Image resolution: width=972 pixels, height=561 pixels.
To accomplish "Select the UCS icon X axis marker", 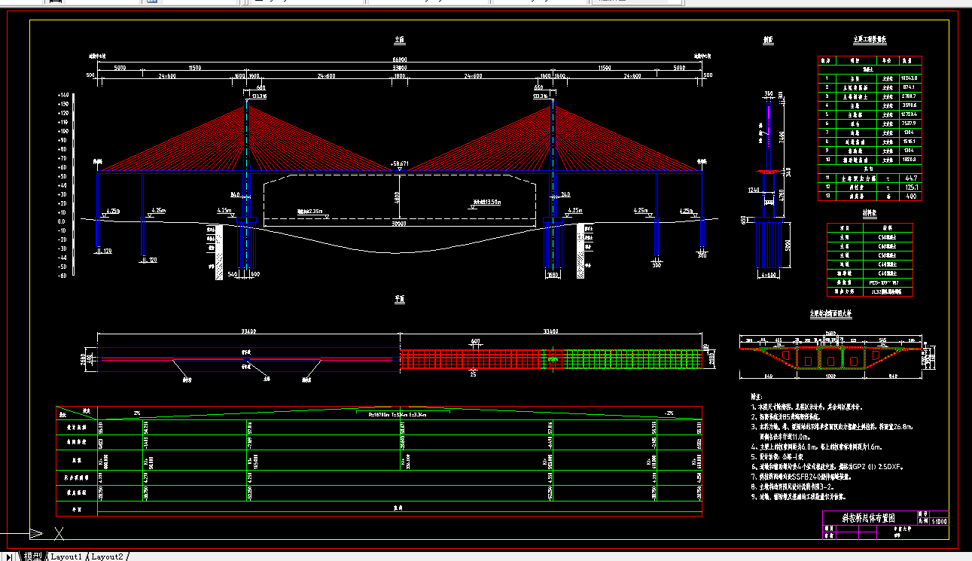I will [x=59, y=534].
